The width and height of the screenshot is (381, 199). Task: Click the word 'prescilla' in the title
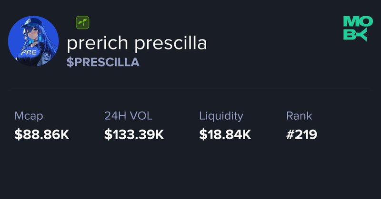(x=170, y=43)
